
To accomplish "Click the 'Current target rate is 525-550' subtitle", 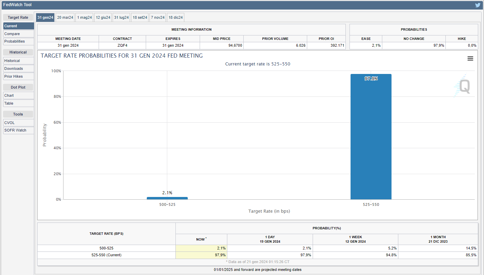I will point(258,64).
